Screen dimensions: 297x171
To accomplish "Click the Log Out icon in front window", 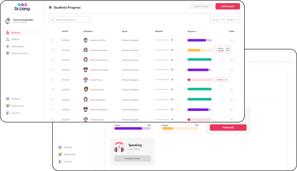I will pyautogui.click(x=8, y=113).
